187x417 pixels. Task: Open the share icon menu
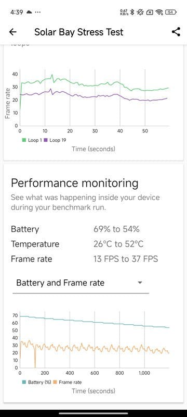(x=176, y=32)
